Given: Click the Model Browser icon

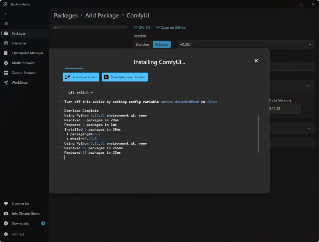Looking at the screenshot, I should 6,63.
